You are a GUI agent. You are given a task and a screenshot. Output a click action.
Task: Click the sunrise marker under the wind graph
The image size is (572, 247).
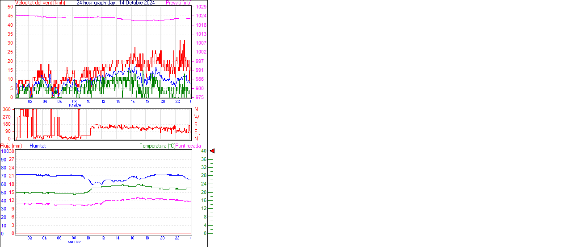pyautogui.click(x=75, y=105)
